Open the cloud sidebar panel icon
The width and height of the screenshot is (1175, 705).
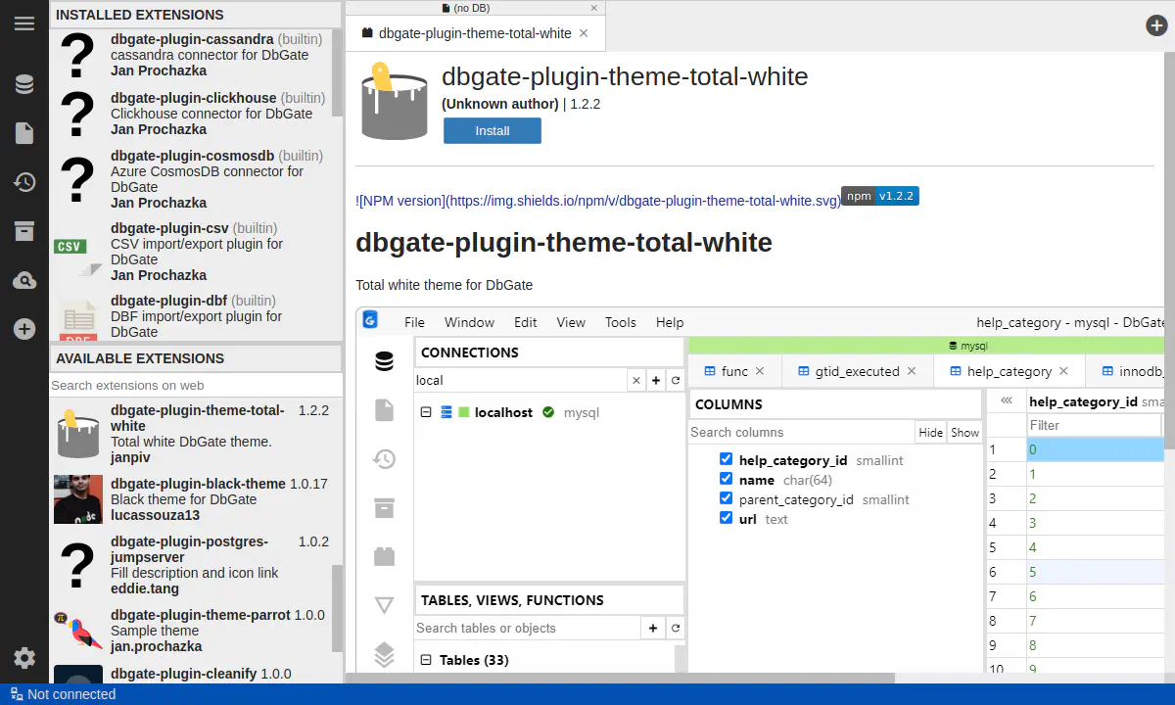(x=24, y=281)
